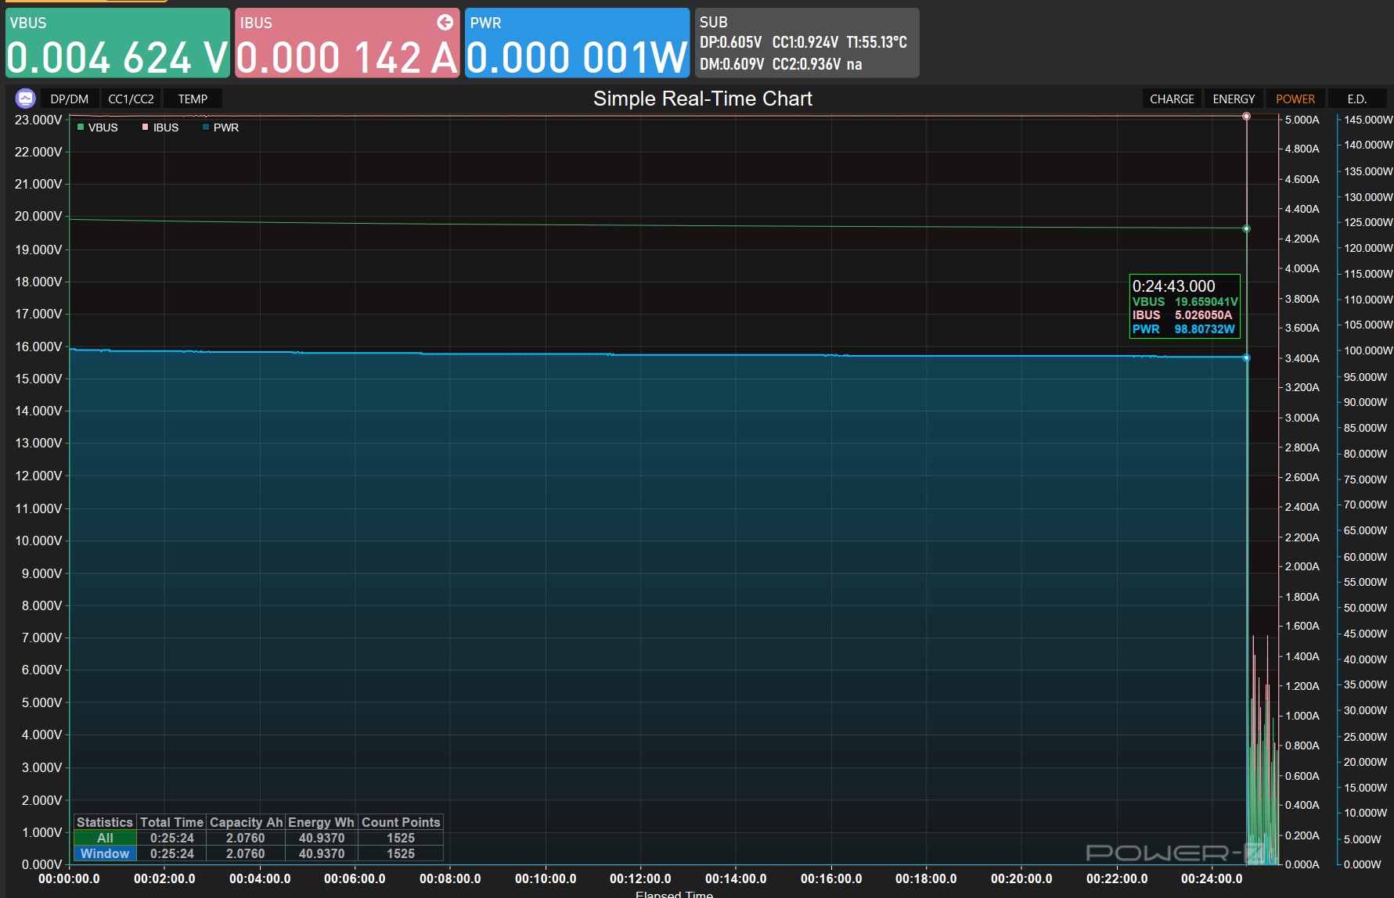Click the purple chart icon beside DP/DM

click(25, 99)
